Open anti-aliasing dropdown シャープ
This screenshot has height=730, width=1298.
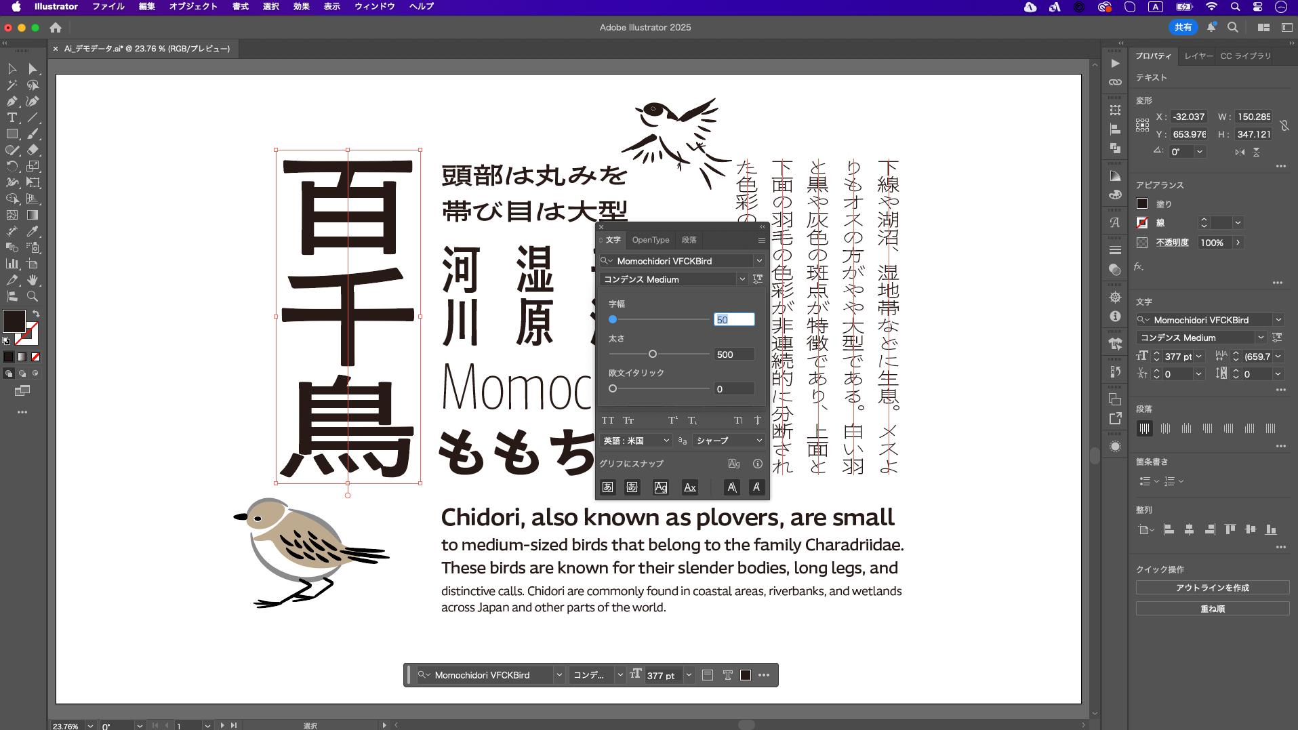(729, 441)
